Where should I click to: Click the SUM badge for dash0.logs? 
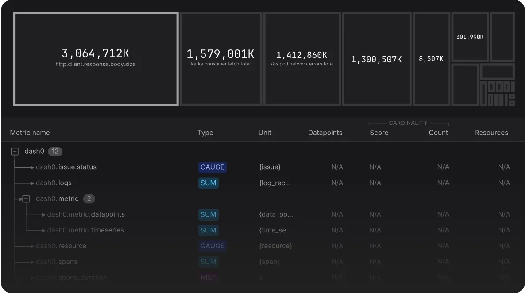click(209, 183)
